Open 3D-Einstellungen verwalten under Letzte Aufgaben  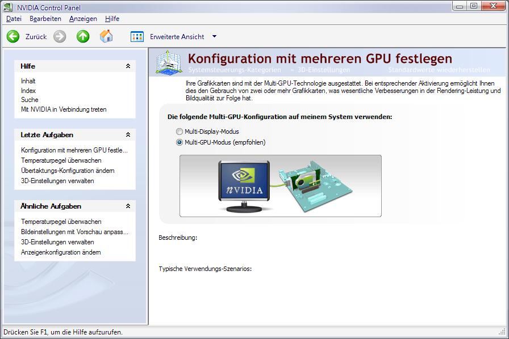57,181
